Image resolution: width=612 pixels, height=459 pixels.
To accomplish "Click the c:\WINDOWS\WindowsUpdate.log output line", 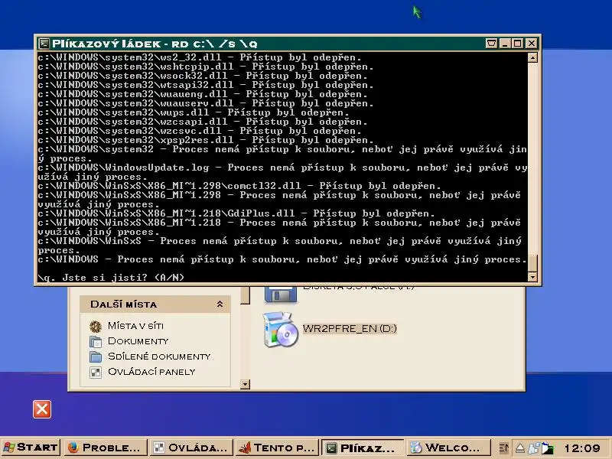I will click(282, 172).
